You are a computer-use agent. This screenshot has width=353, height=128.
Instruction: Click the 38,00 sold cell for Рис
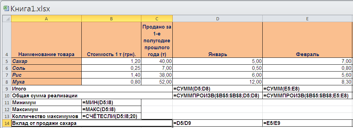coord(157,75)
